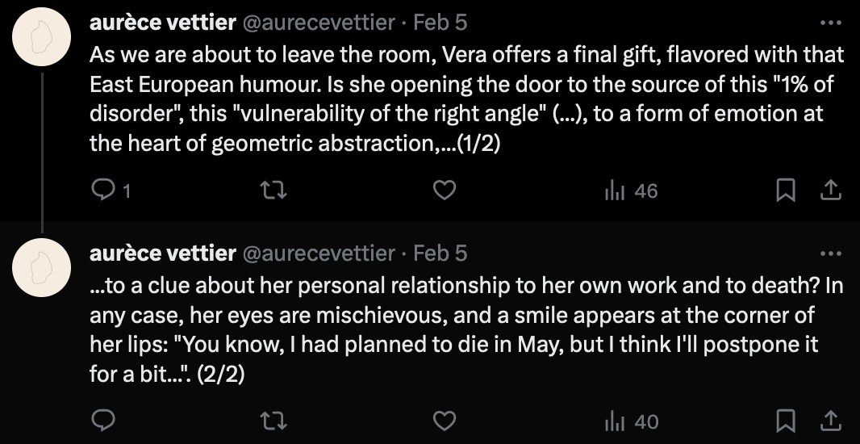Bookmark the first tweet (1/2)
This screenshot has width=860, height=444.
point(785,191)
